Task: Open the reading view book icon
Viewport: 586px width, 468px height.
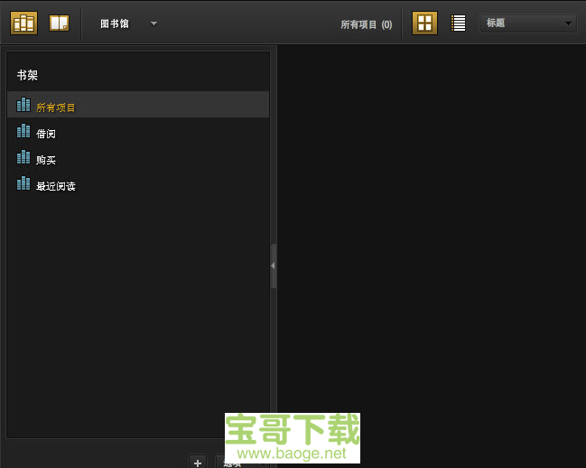Action: tap(59, 23)
